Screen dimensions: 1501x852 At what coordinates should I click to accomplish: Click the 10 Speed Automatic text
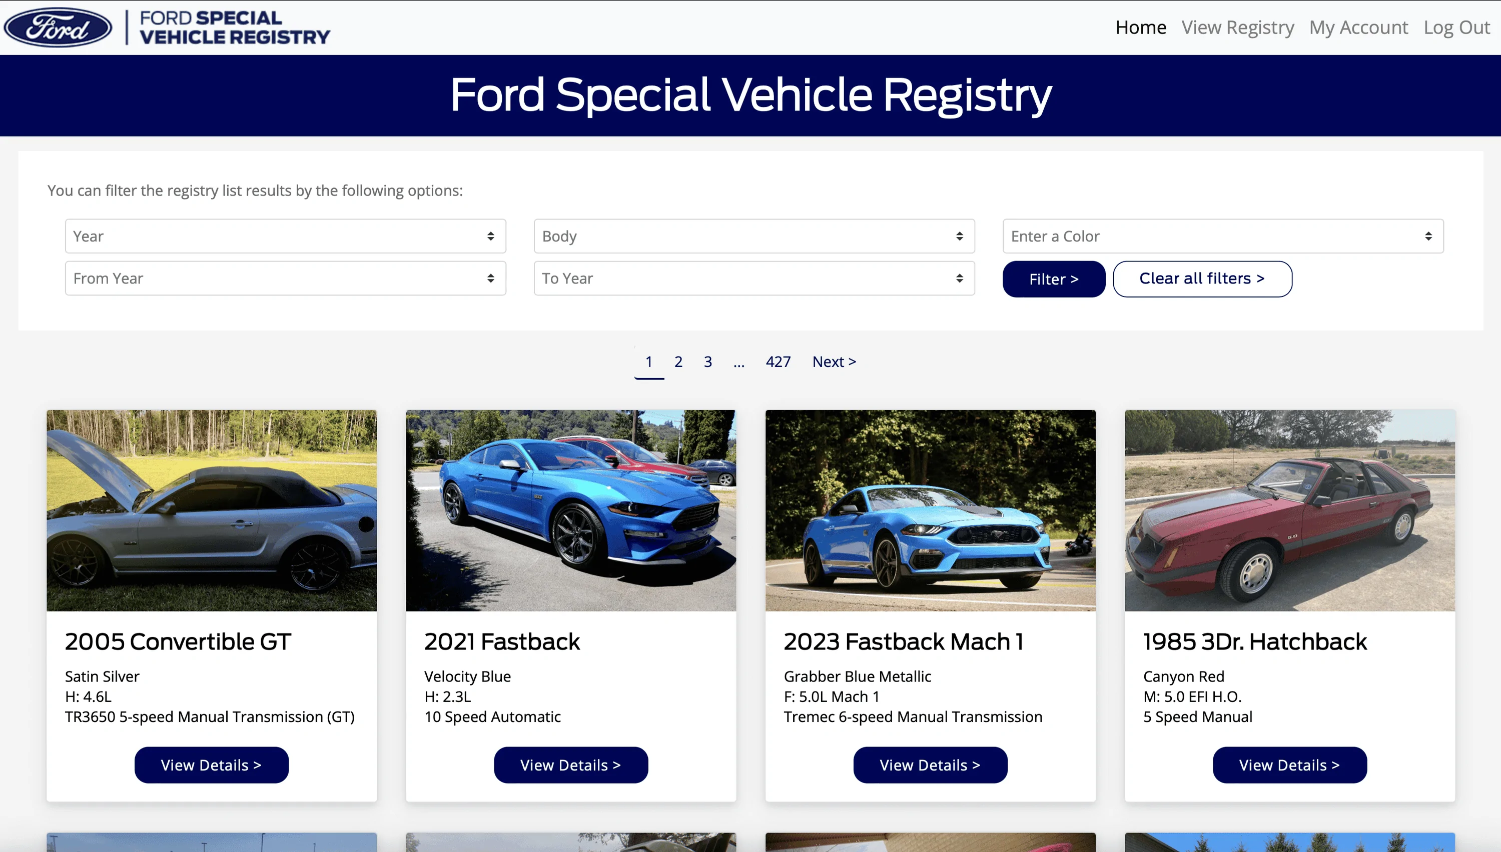coord(492,717)
